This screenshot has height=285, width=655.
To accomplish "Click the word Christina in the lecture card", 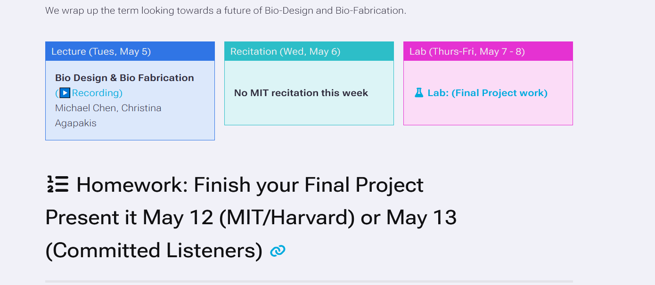I will [x=141, y=108].
